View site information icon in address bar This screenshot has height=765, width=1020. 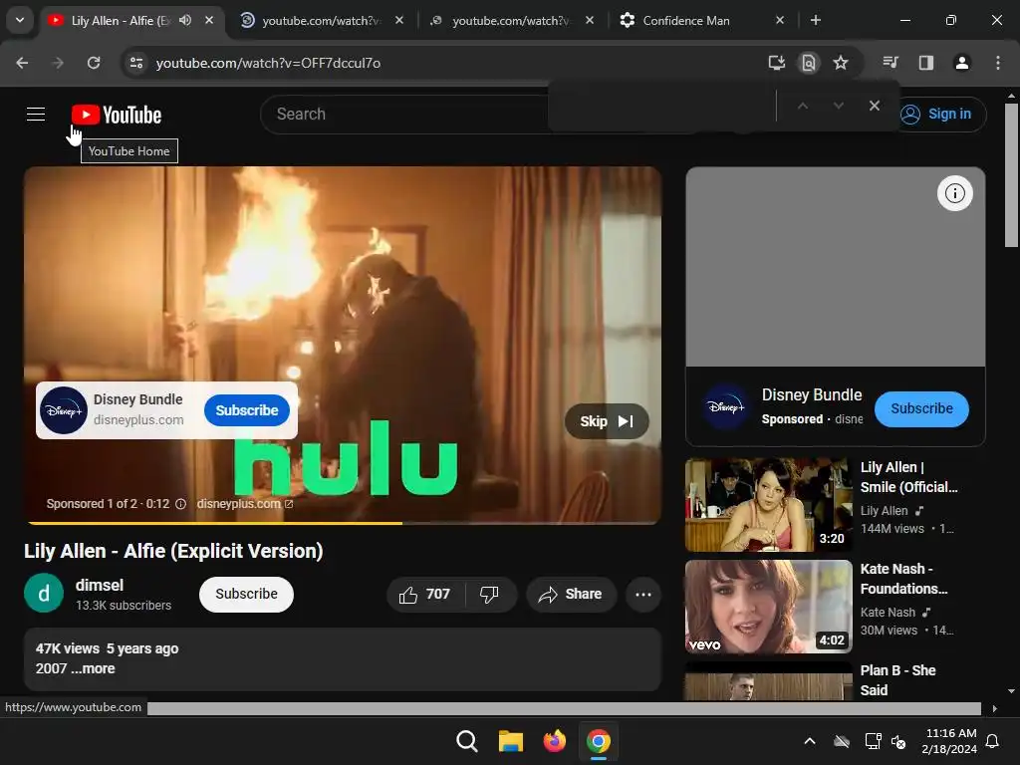coord(136,63)
